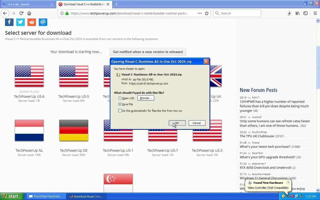Open What's your latest tech purchase post
This screenshot has height=200, width=320.
point(265,147)
